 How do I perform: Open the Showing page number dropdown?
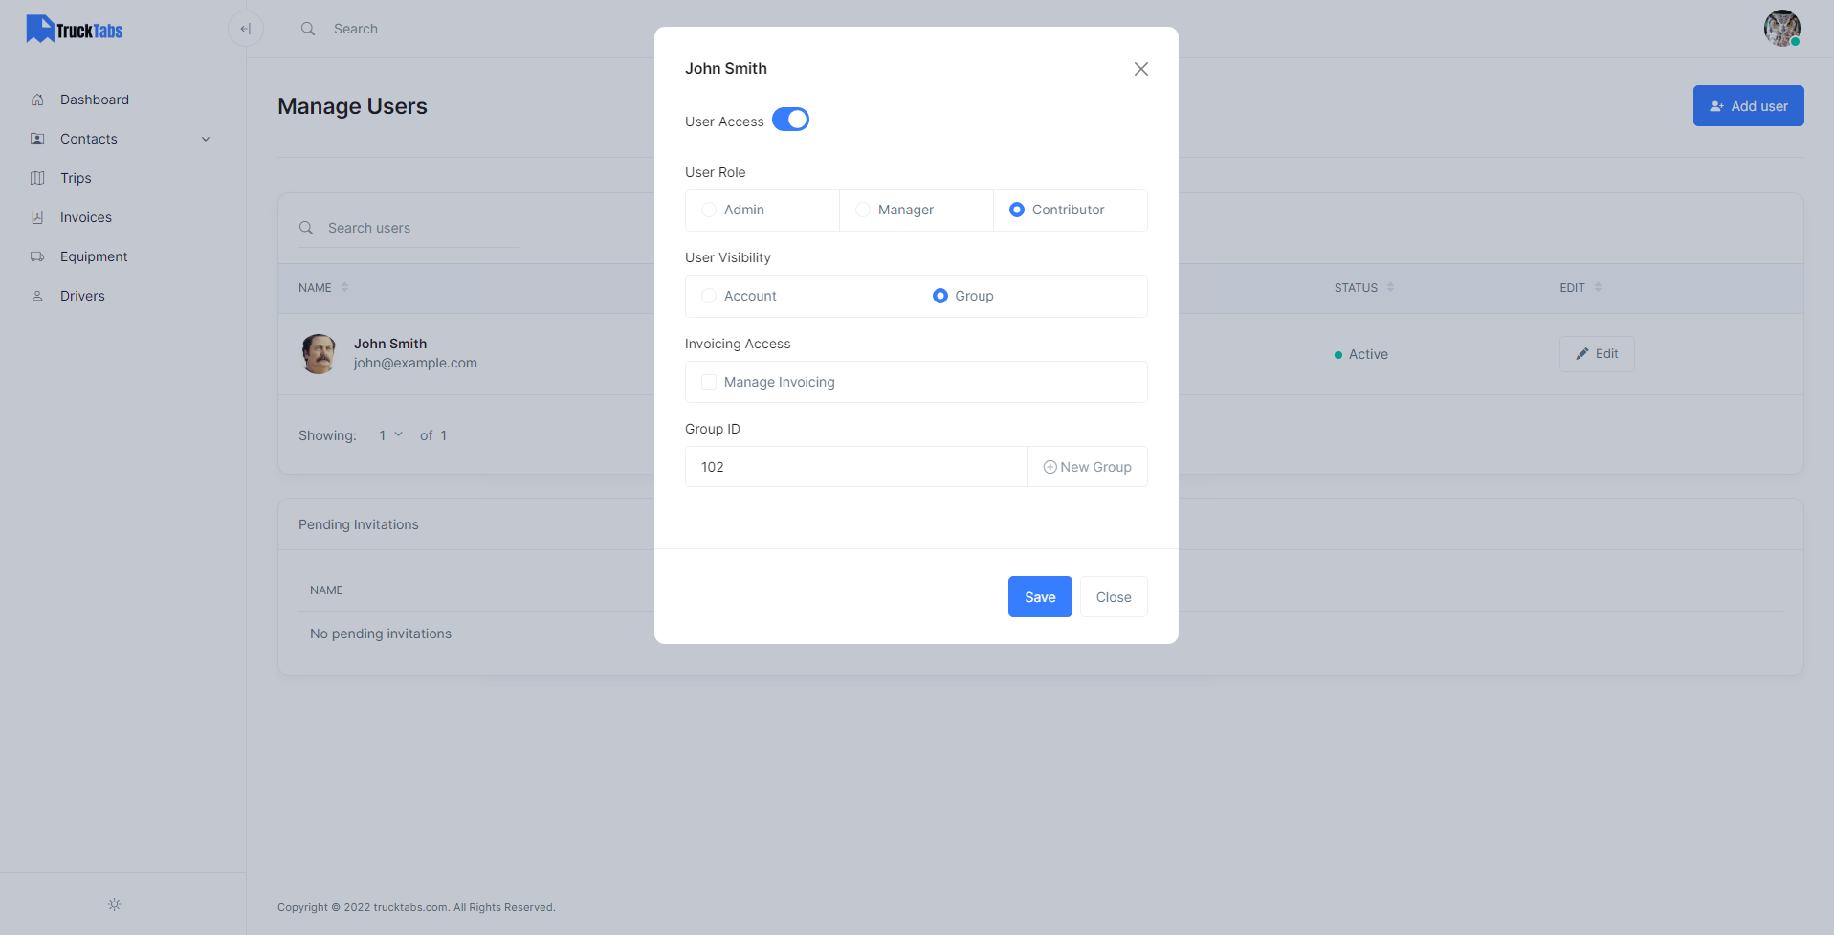[390, 435]
